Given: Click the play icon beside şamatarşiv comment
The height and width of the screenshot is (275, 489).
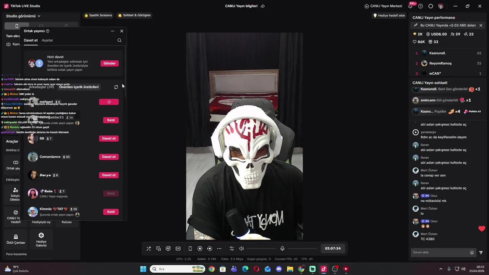Looking at the screenshot, I should click(416, 132).
